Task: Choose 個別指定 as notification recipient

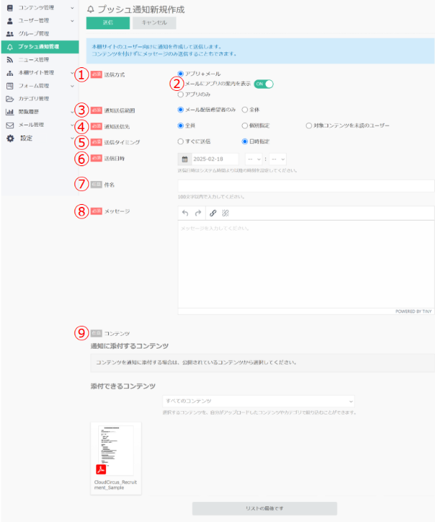Action: [x=245, y=125]
